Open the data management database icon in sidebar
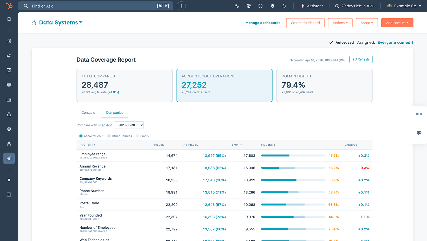This screenshot has width=427, height=241. pos(9,129)
